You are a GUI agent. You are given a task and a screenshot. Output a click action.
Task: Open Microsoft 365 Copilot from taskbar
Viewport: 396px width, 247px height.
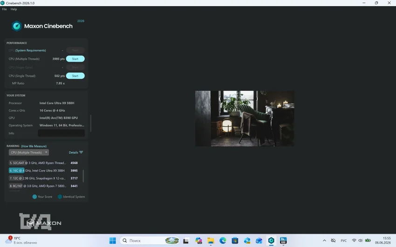199,240
